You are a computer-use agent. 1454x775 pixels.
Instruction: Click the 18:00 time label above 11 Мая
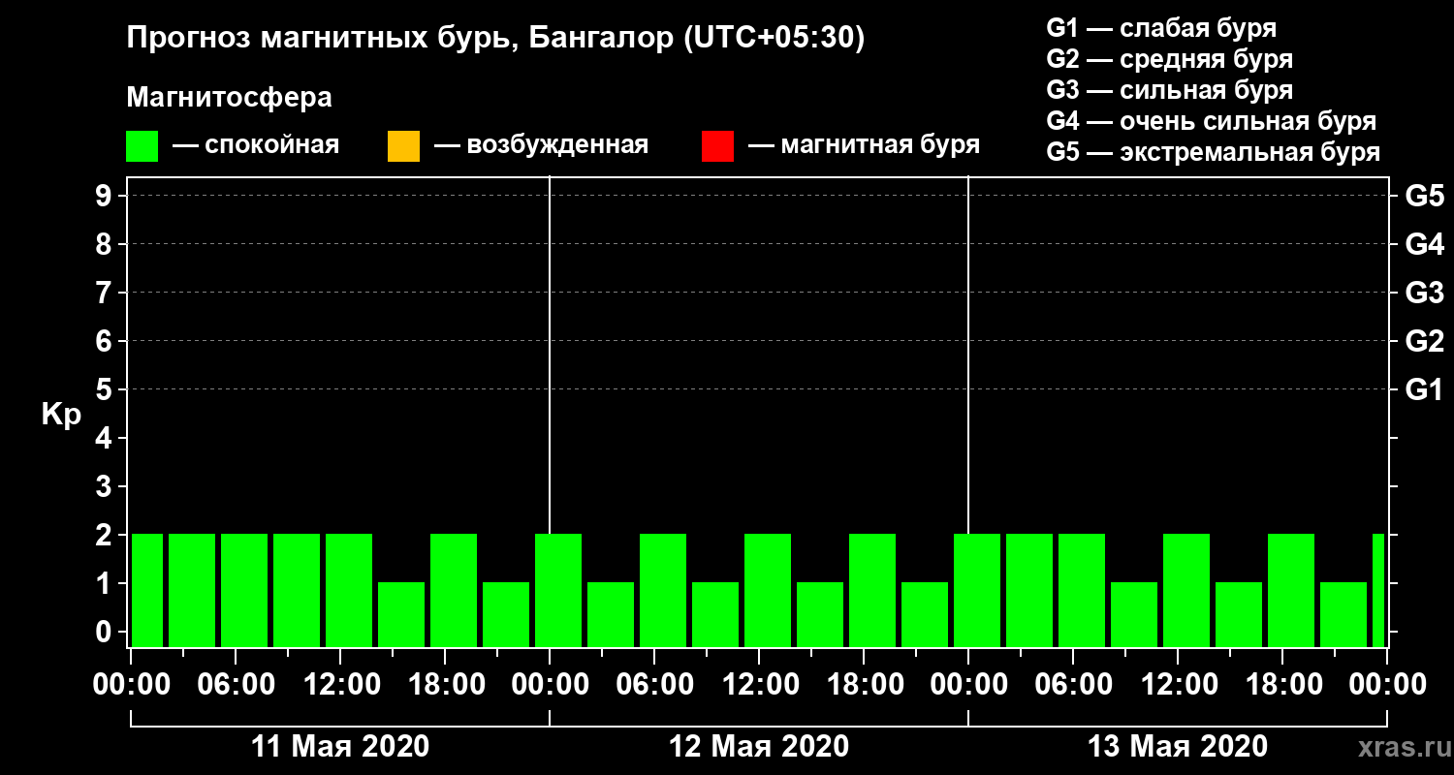[x=445, y=685]
